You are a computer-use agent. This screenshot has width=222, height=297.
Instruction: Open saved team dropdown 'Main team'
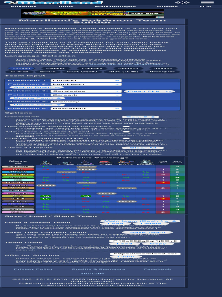140,221
